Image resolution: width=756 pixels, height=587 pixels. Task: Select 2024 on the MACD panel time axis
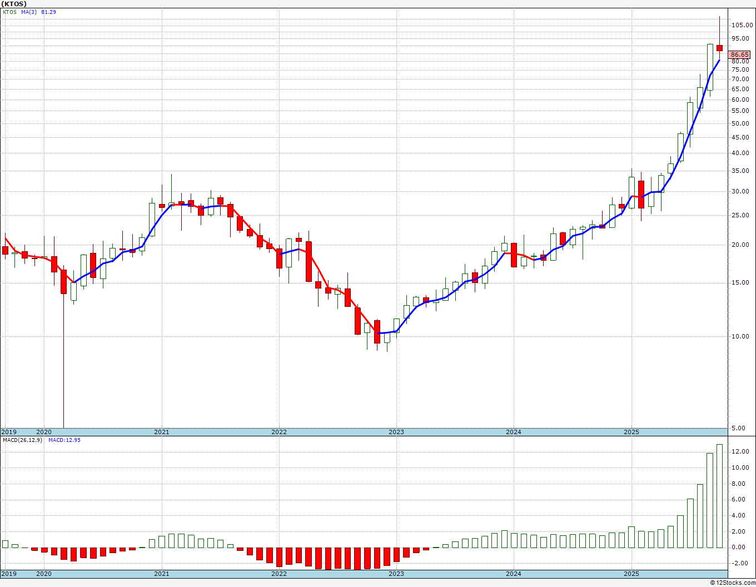click(x=514, y=574)
